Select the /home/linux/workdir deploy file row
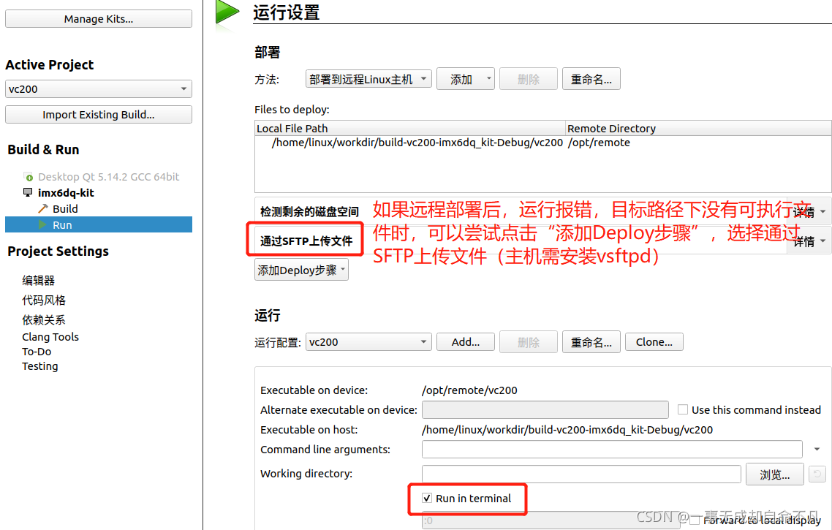Image resolution: width=832 pixels, height=530 pixels. coord(417,143)
